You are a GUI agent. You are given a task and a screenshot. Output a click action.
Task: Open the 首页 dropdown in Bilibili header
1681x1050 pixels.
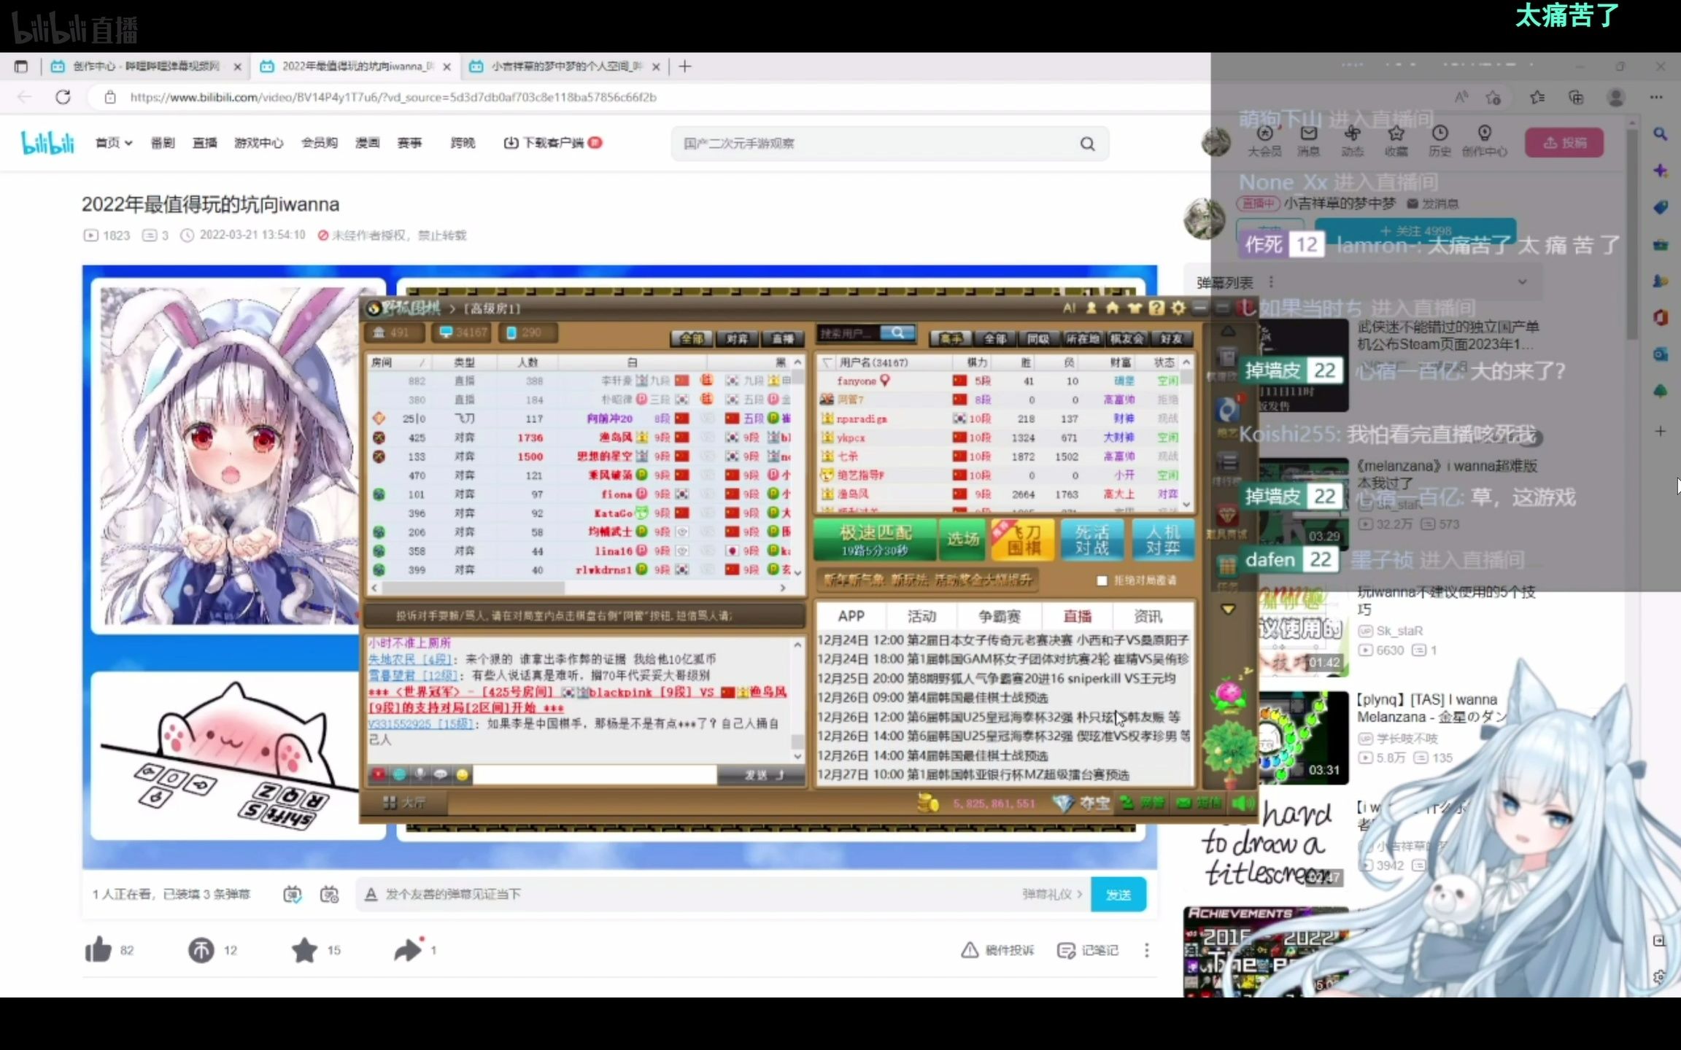pyautogui.click(x=114, y=143)
